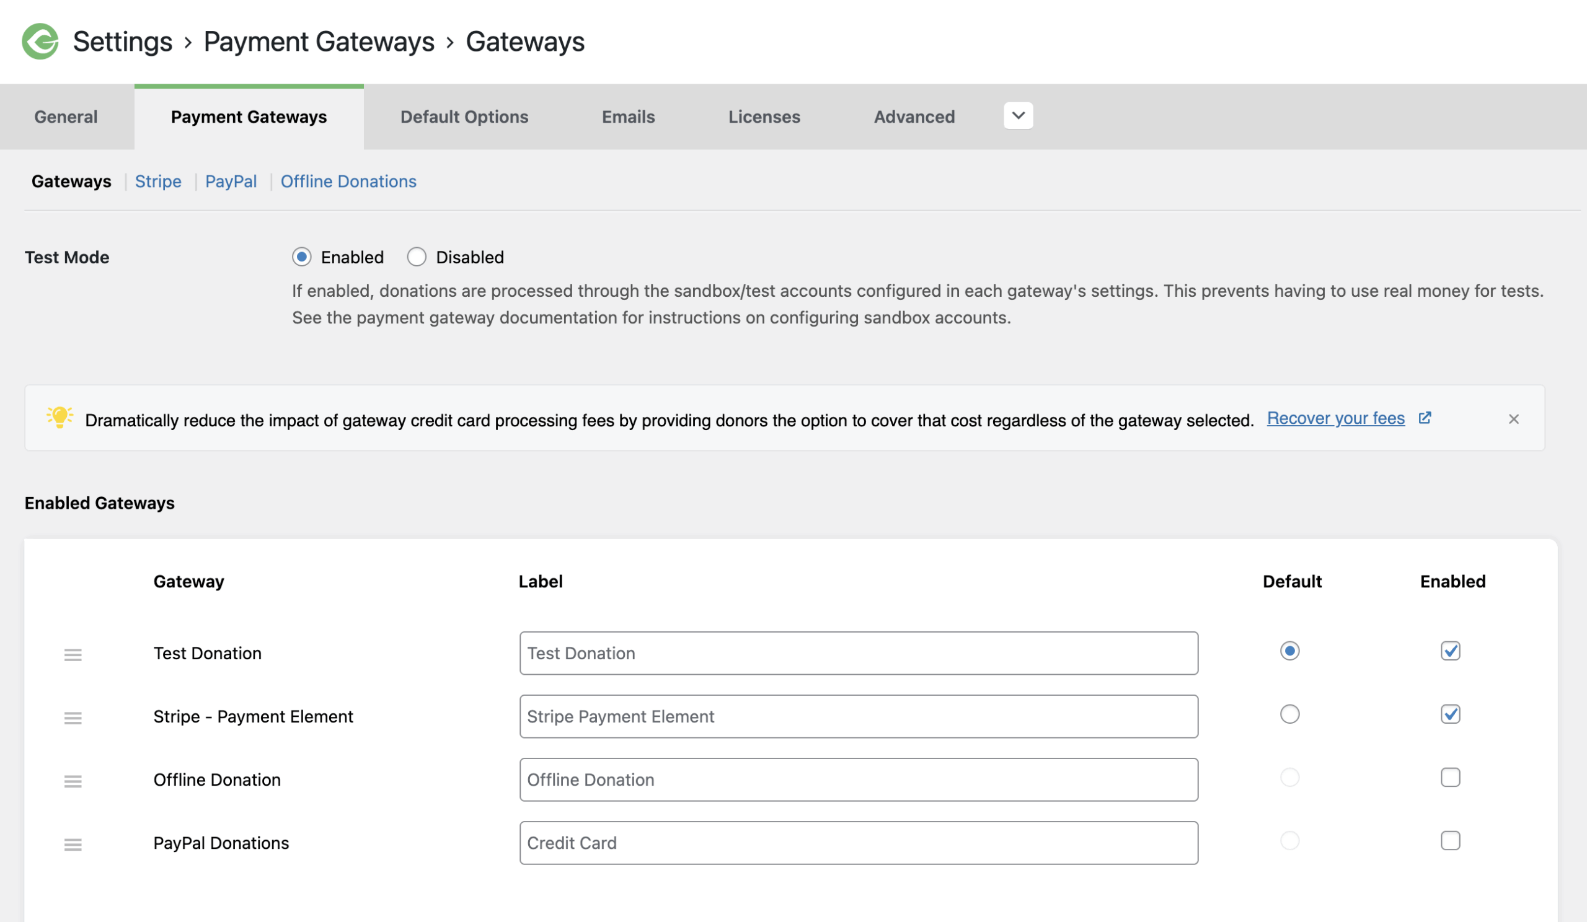The height and width of the screenshot is (922, 1587).
Task: Enable the Offline Donation gateway checkbox
Action: coord(1451,777)
